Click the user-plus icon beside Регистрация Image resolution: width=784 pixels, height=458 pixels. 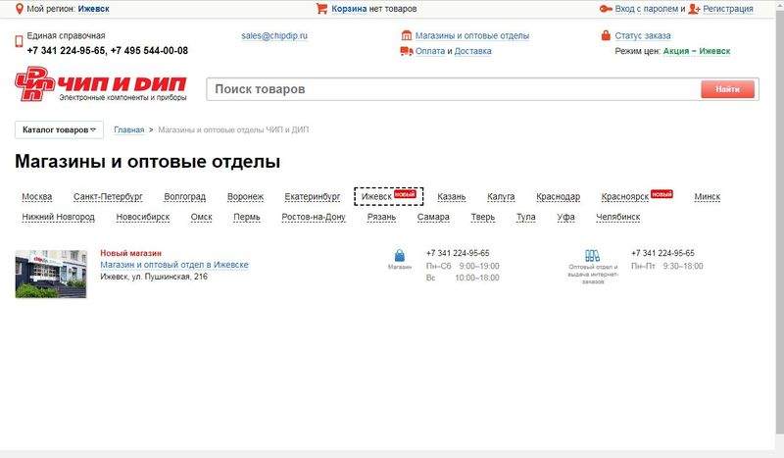pyautogui.click(x=694, y=9)
